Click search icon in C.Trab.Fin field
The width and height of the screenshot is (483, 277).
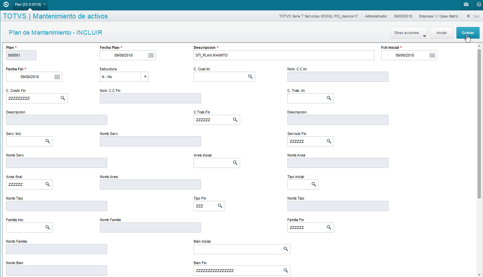coord(235,120)
